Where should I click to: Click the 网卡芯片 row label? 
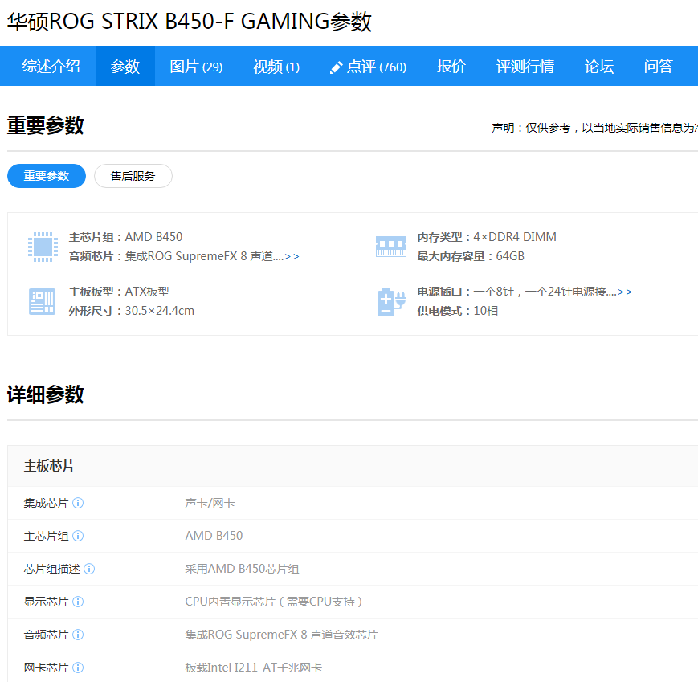pos(46,668)
